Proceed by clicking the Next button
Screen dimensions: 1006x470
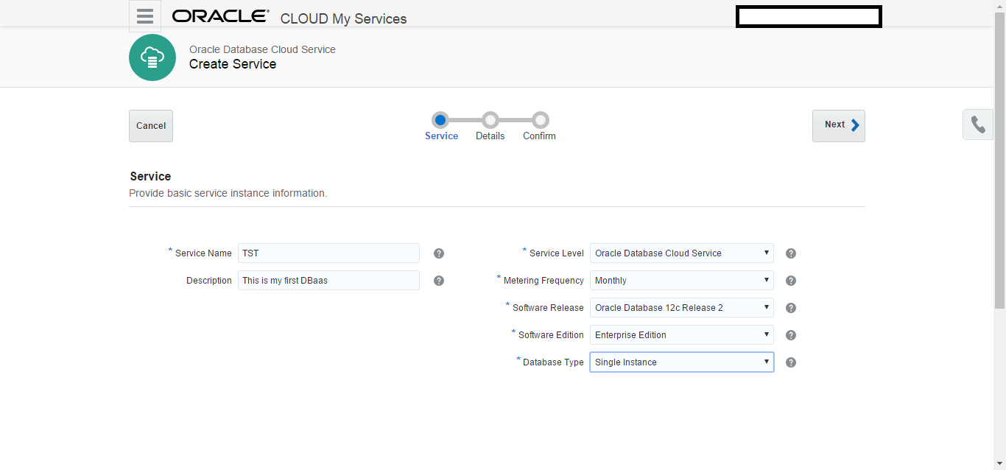click(838, 125)
